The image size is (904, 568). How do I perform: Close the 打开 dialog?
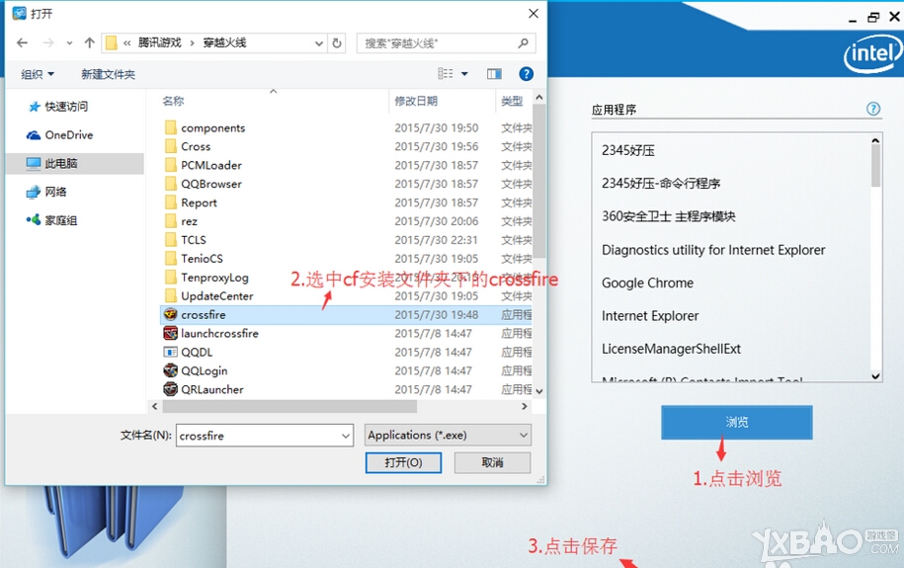(534, 13)
